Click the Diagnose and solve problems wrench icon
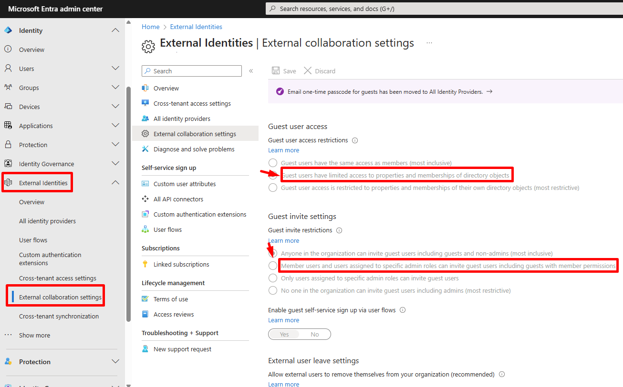623x387 pixels. (x=145, y=149)
